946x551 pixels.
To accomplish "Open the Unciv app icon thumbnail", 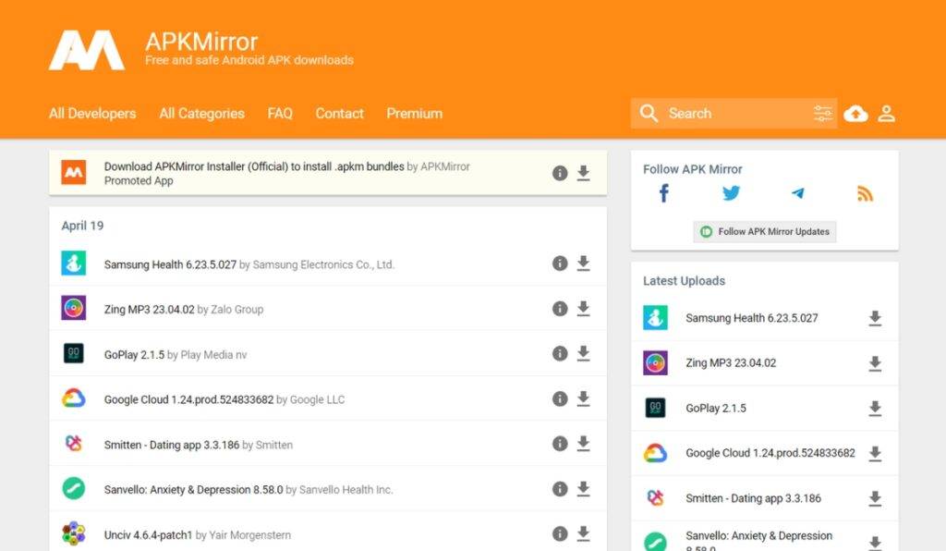I will (x=74, y=533).
